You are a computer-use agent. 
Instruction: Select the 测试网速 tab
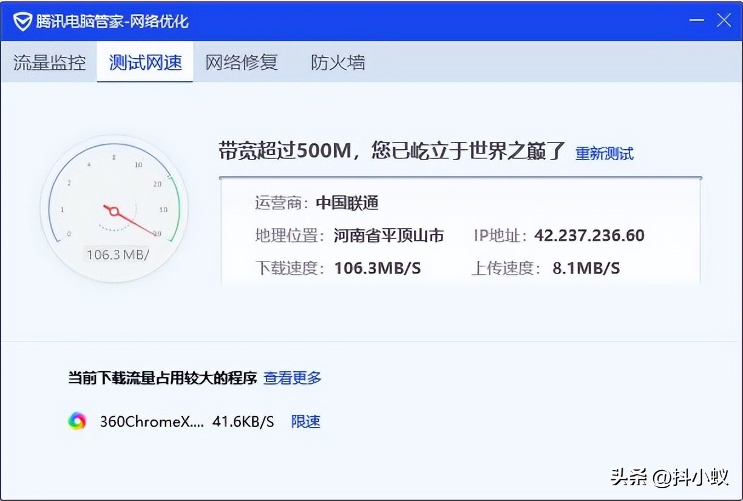[145, 62]
